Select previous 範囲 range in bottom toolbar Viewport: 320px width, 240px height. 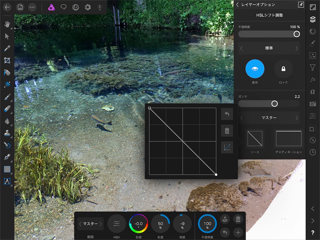click(x=80, y=224)
